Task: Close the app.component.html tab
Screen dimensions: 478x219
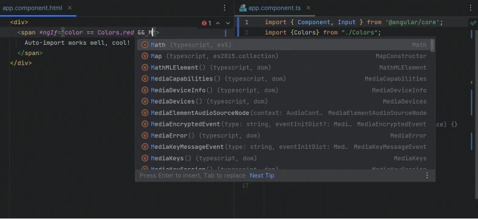Action: [x=70, y=8]
